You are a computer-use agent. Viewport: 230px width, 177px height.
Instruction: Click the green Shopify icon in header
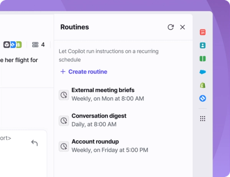click(19, 45)
